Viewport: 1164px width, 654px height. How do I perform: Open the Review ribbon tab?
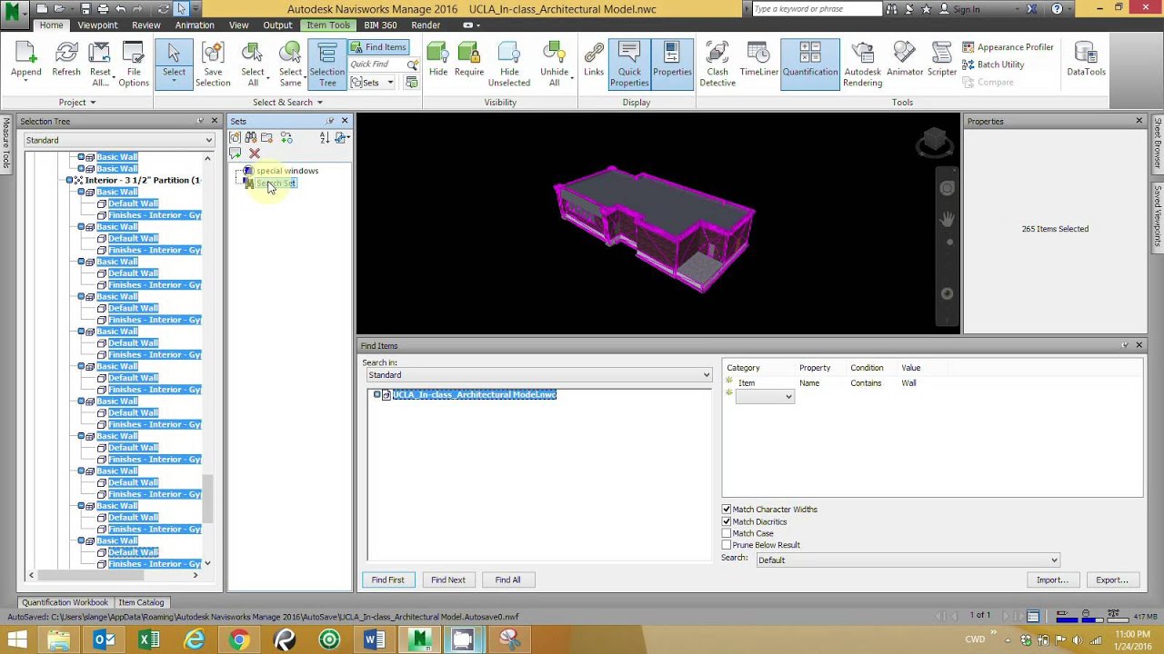145,25
